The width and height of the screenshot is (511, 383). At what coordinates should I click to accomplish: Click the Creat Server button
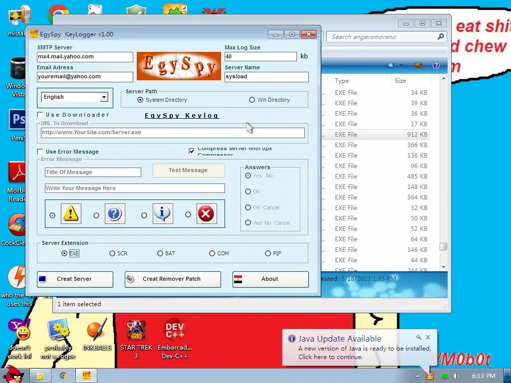pos(75,279)
